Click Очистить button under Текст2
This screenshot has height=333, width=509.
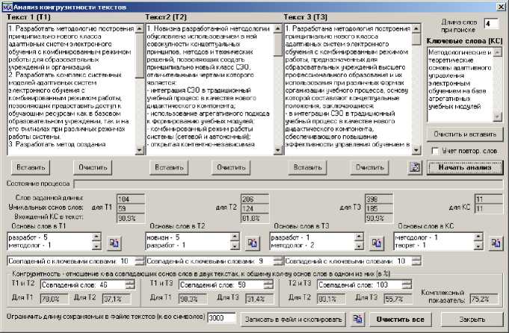point(231,167)
